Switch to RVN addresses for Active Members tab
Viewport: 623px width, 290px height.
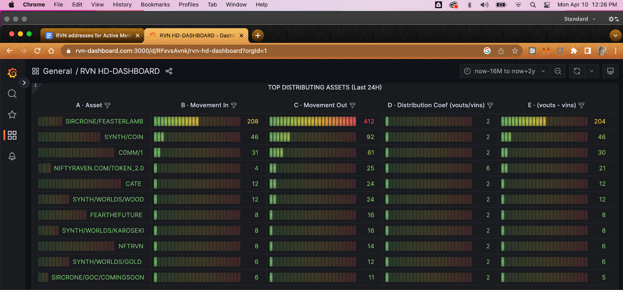coord(93,35)
